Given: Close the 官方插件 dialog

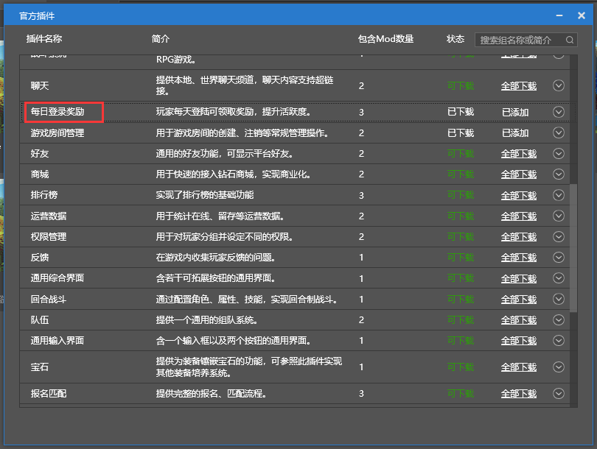Looking at the screenshot, I should (x=581, y=15).
